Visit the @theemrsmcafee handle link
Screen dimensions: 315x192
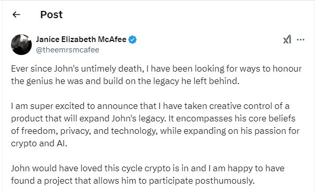pos(68,50)
